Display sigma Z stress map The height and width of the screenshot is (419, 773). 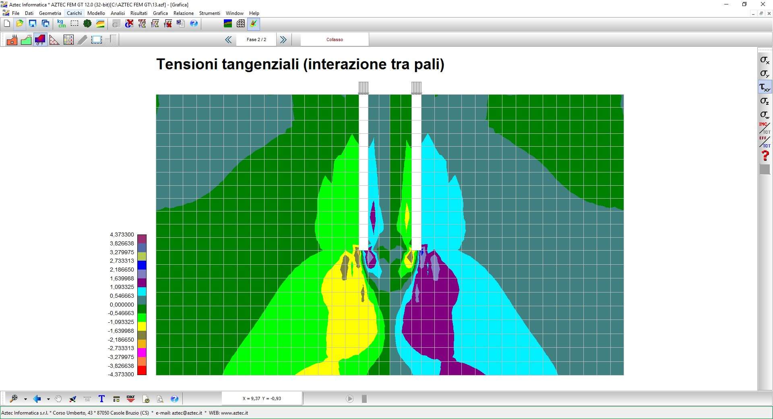pos(764,101)
